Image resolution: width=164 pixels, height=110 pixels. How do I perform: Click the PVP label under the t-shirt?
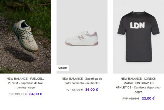(125, 98)
